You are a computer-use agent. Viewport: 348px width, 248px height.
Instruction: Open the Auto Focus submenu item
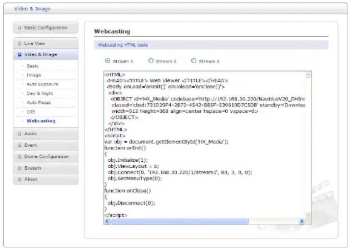pos(39,103)
